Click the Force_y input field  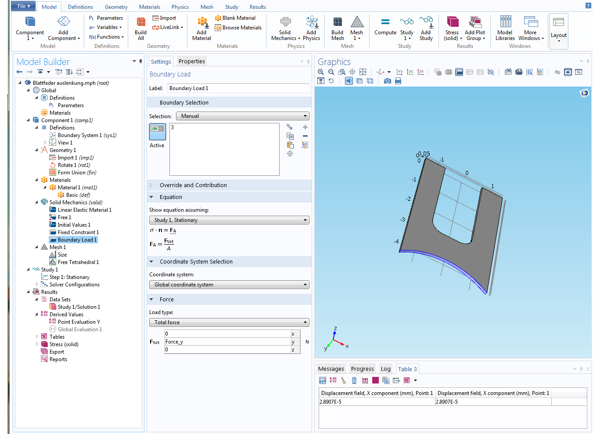click(x=227, y=342)
